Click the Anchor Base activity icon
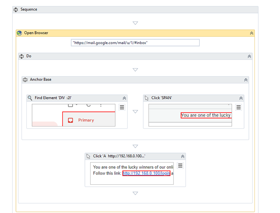This screenshot has height=213, width=280. pos(25,80)
